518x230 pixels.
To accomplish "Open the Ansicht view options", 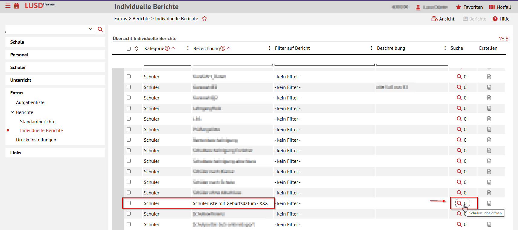I will point(443,19).
